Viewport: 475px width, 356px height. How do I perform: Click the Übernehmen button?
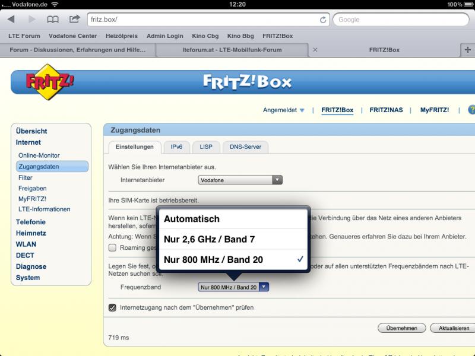click(402, 328)
